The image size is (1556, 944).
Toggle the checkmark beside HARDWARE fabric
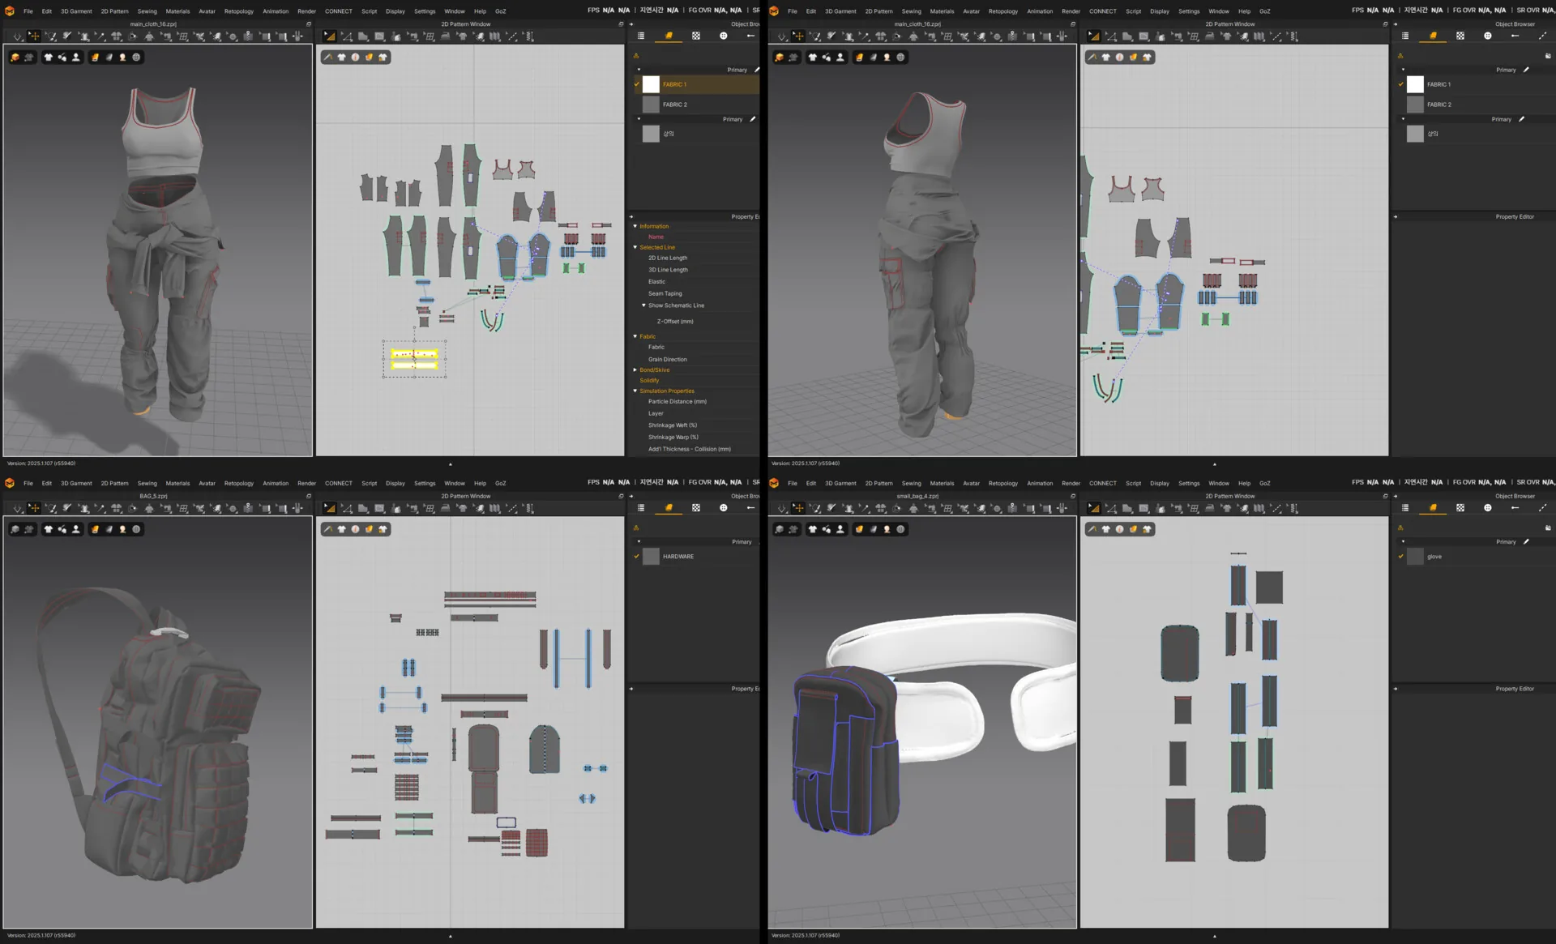637,557
